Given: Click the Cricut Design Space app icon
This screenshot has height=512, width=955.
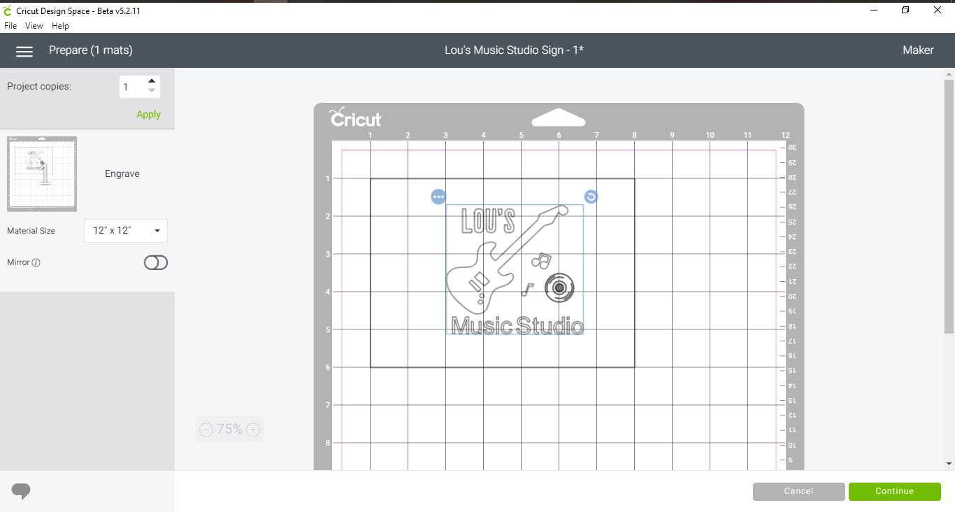Looking at the screenshot, I should (8, 11).
